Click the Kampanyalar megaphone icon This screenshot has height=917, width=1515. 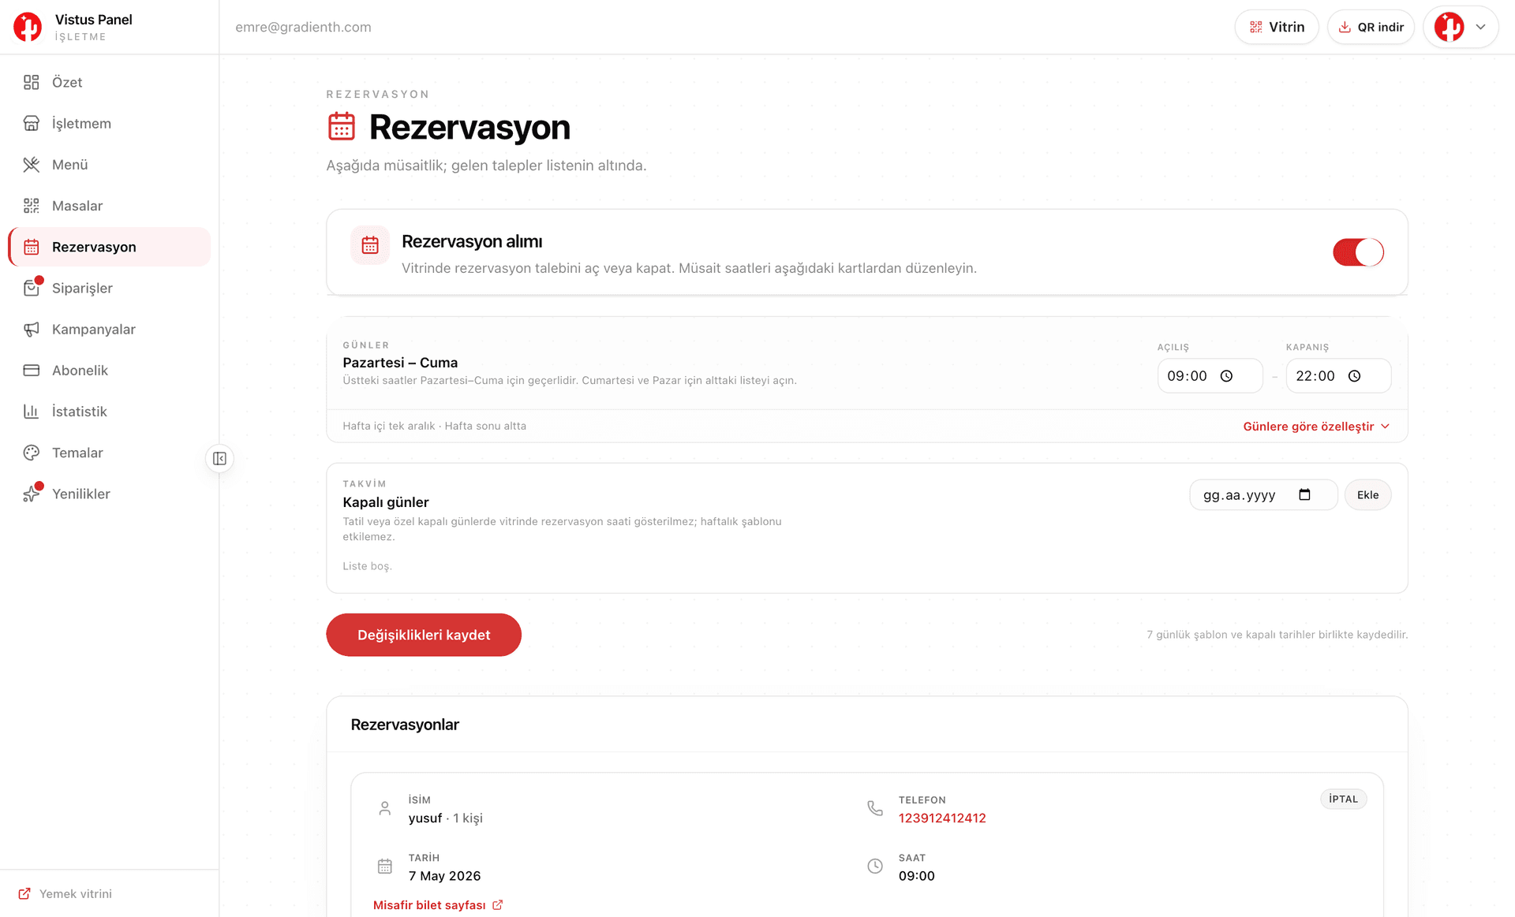[32, 329]
